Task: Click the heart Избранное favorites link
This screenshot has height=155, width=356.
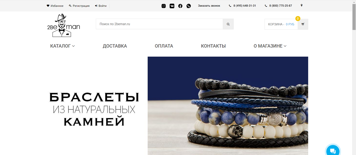Action: [x=55, y=6]
